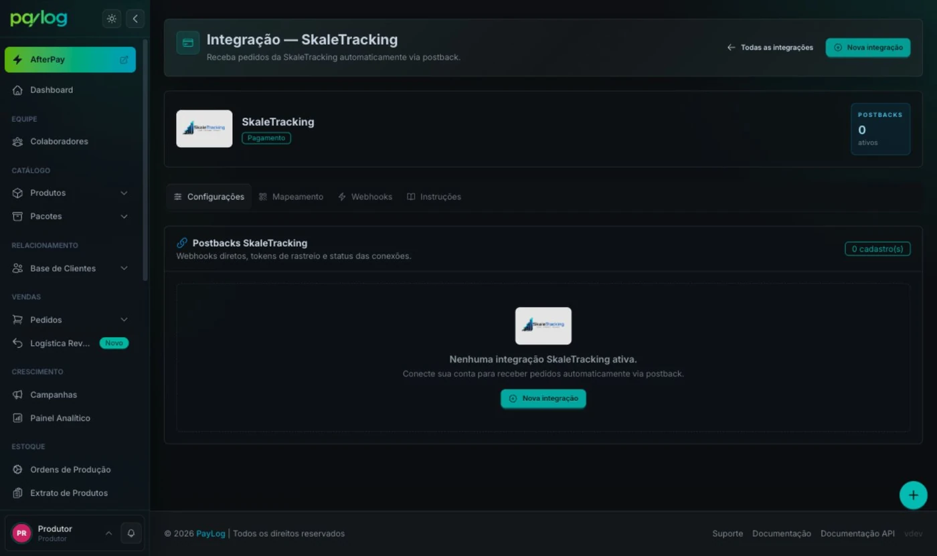Click the Produtos box icon

pyautogui.click(x=17, y=193)
